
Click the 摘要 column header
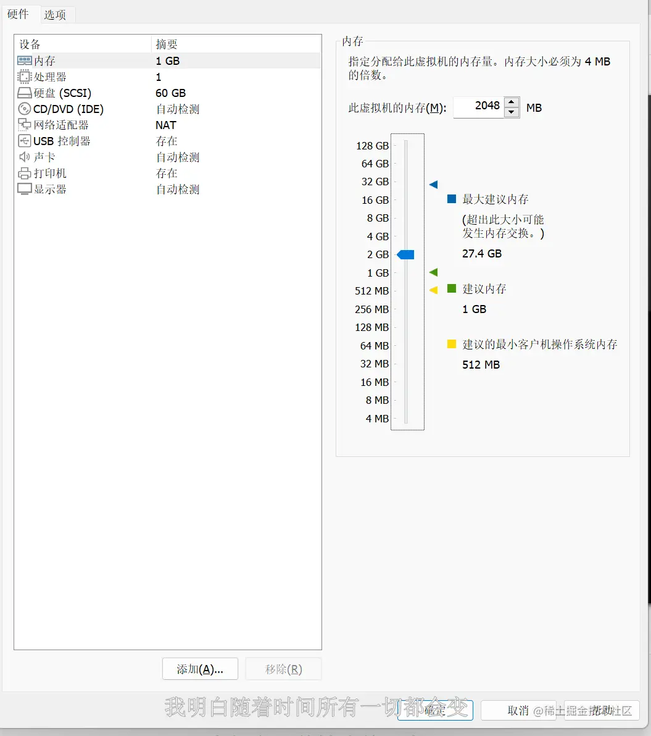[x=236, y=44]
